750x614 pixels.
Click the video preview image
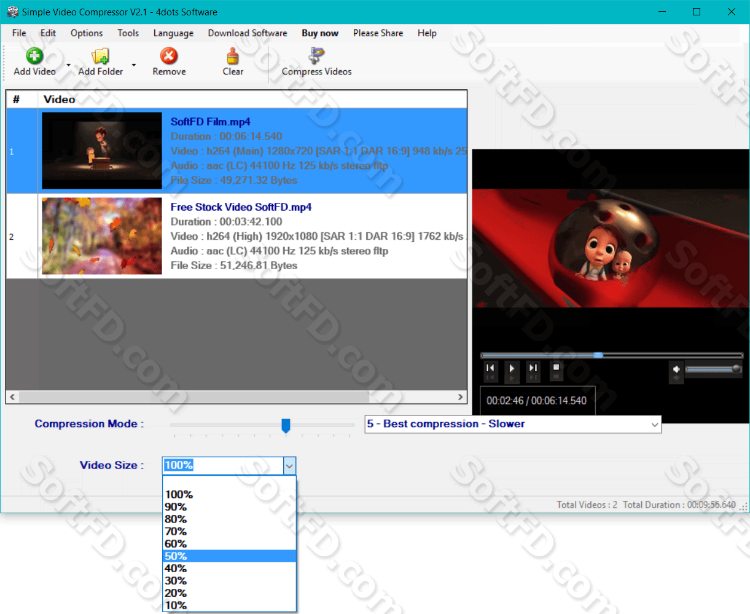[x=611, y=248]
